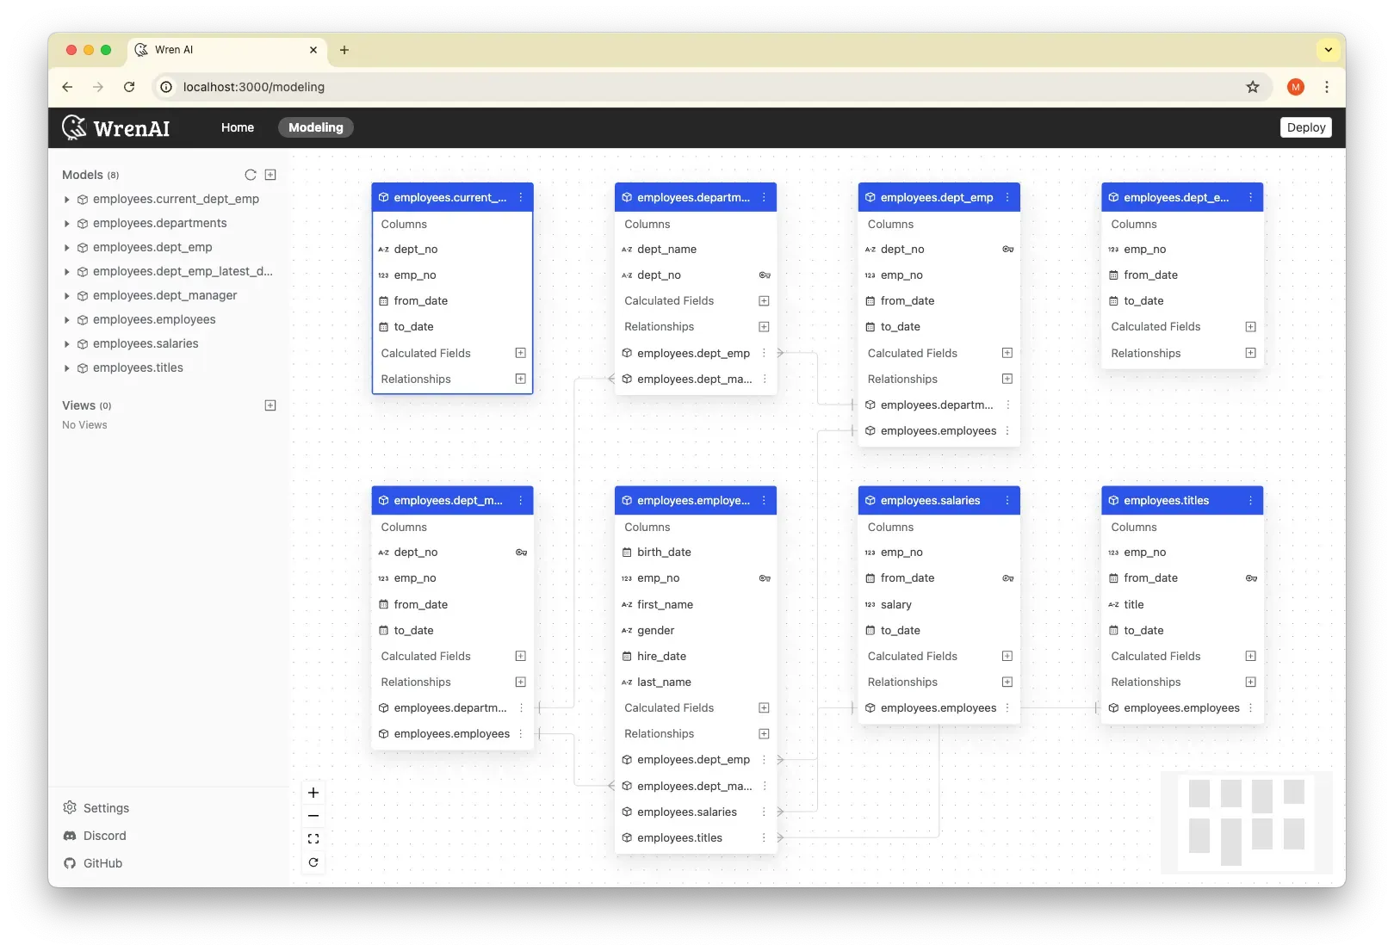This screenshot has width=1394, height=951.
Task: Zoom out of the diagram canvas
Action: click(313, 816)
